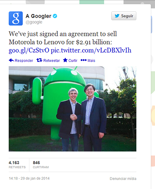Click the Retweetar arrows icon
The image size is (155, 189).
point(39,60)
